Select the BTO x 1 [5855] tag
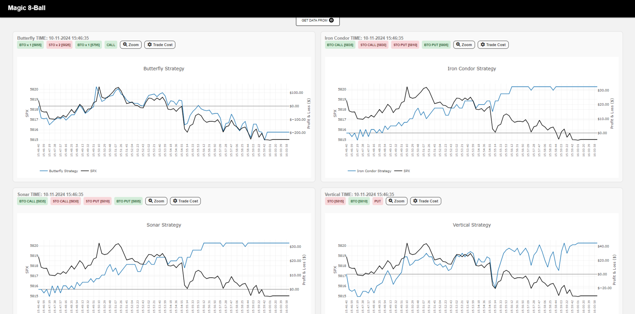The image size is (635, 314). click(x=30, y=45)
